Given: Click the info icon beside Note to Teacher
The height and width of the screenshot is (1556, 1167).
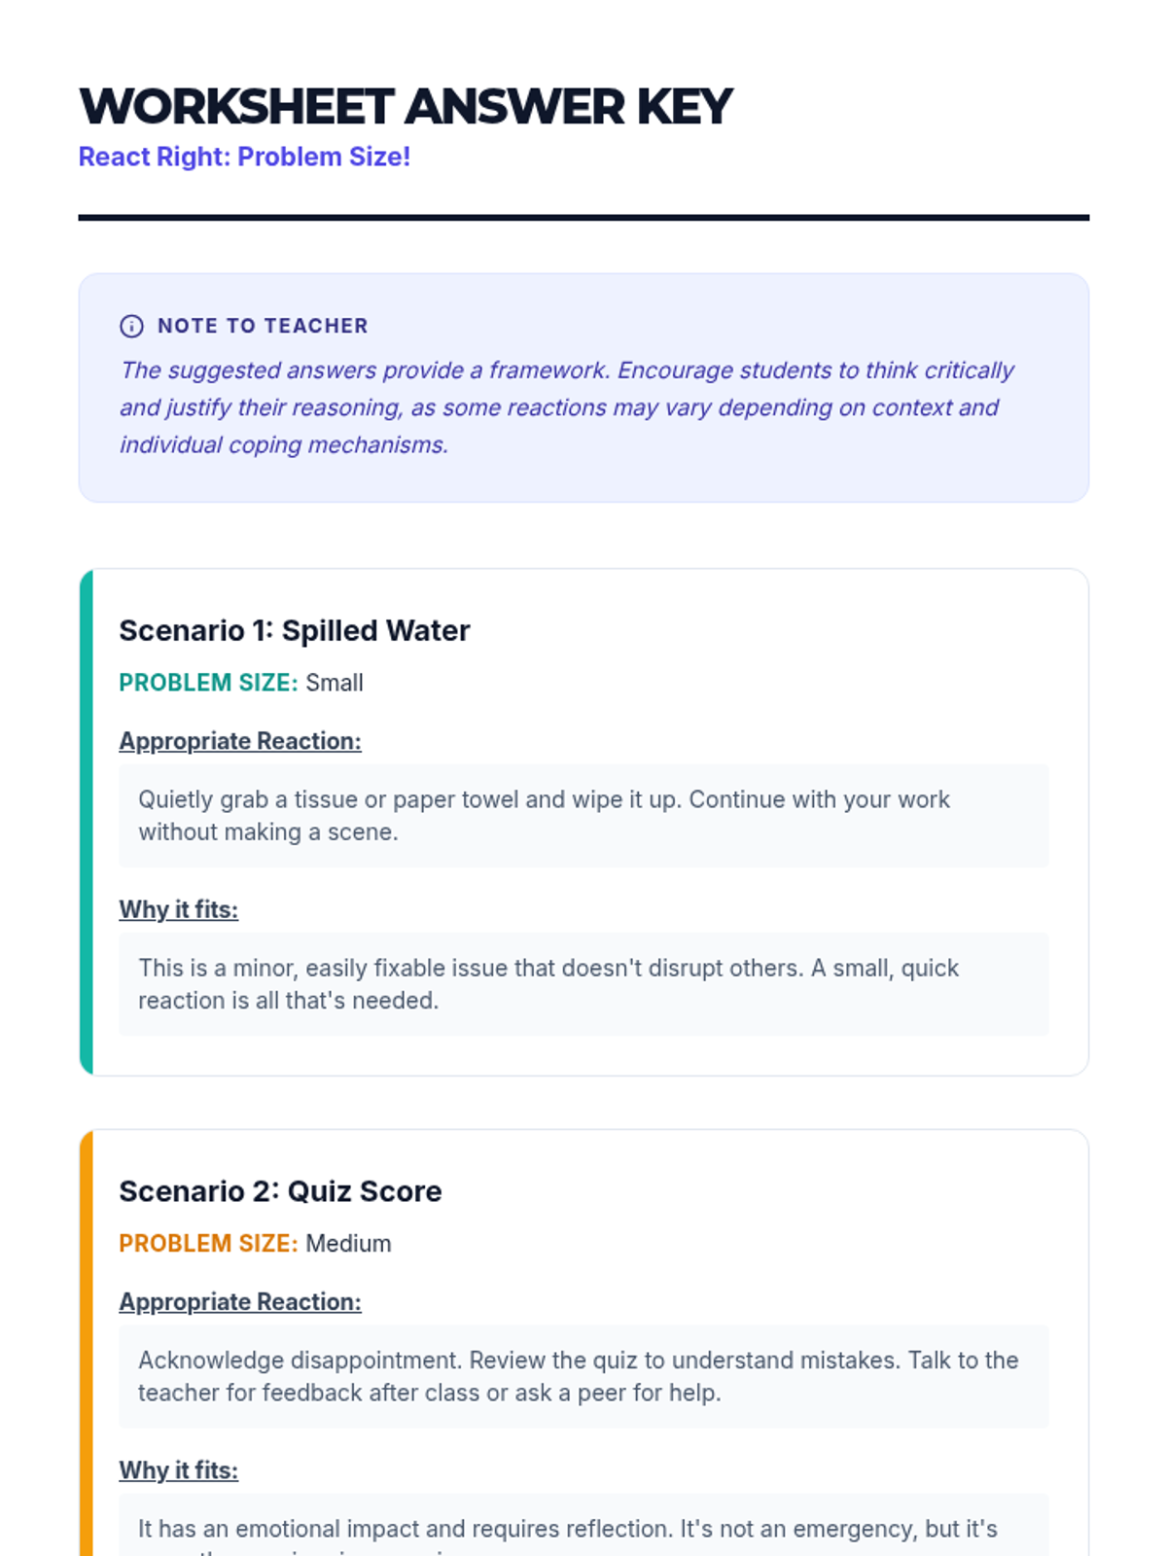Looking at the screenshot, I should (131, 326).
